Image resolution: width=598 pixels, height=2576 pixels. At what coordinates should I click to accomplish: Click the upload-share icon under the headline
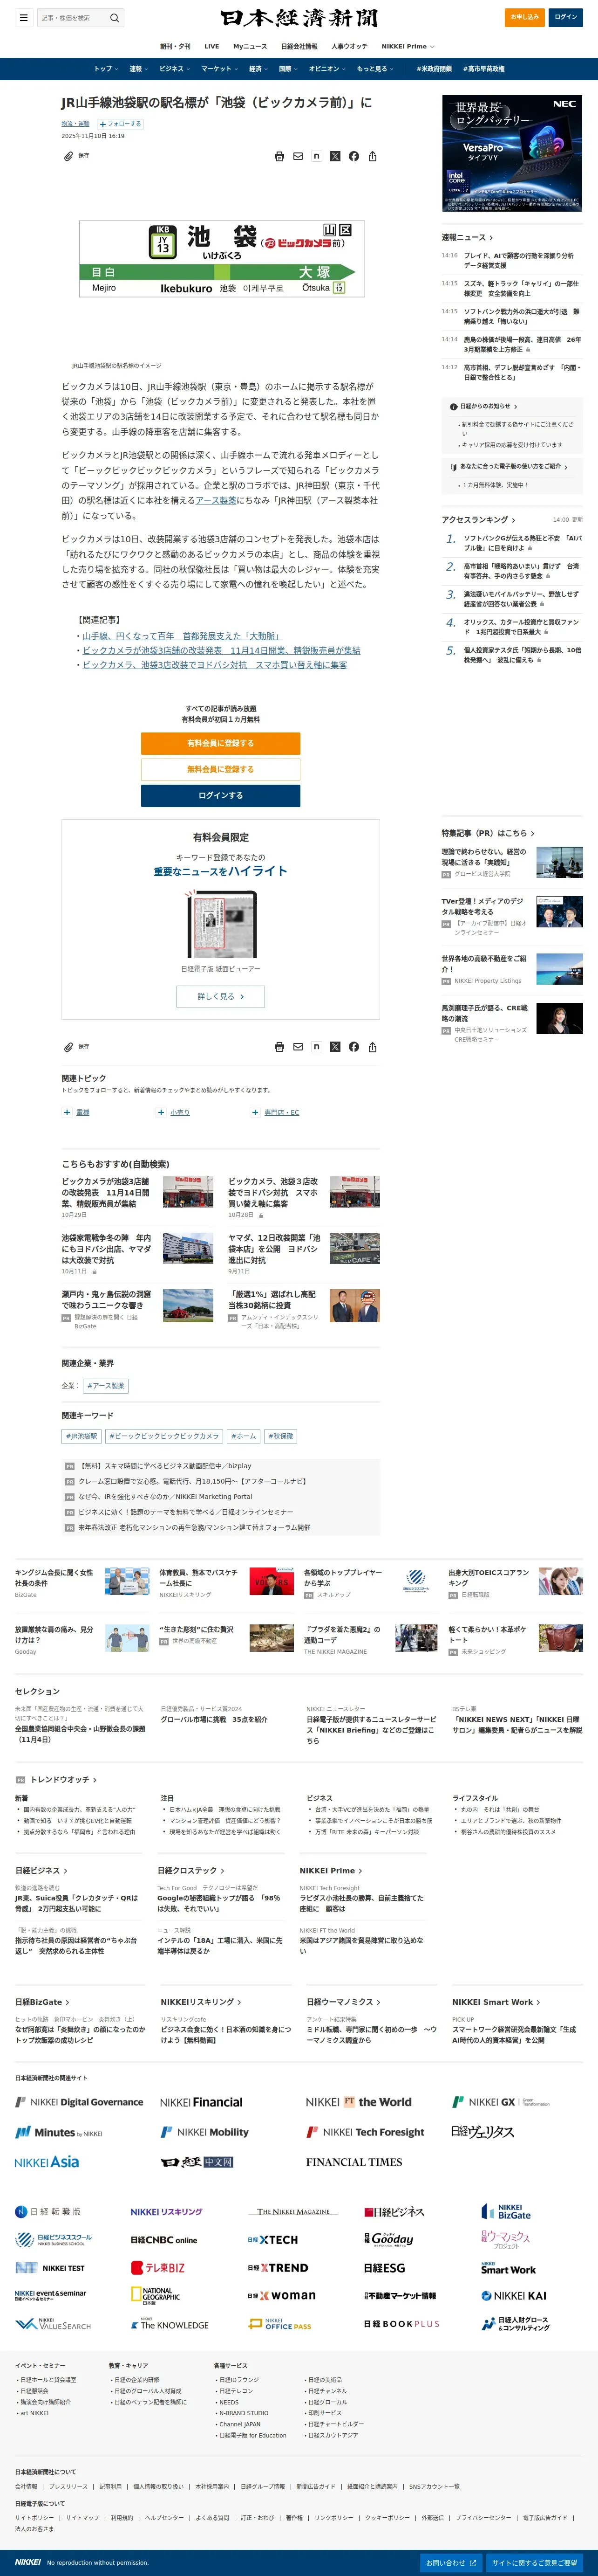(373, 156)
